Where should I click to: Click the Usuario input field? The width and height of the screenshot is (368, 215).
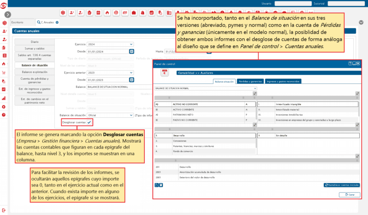[x=293, y=4]
